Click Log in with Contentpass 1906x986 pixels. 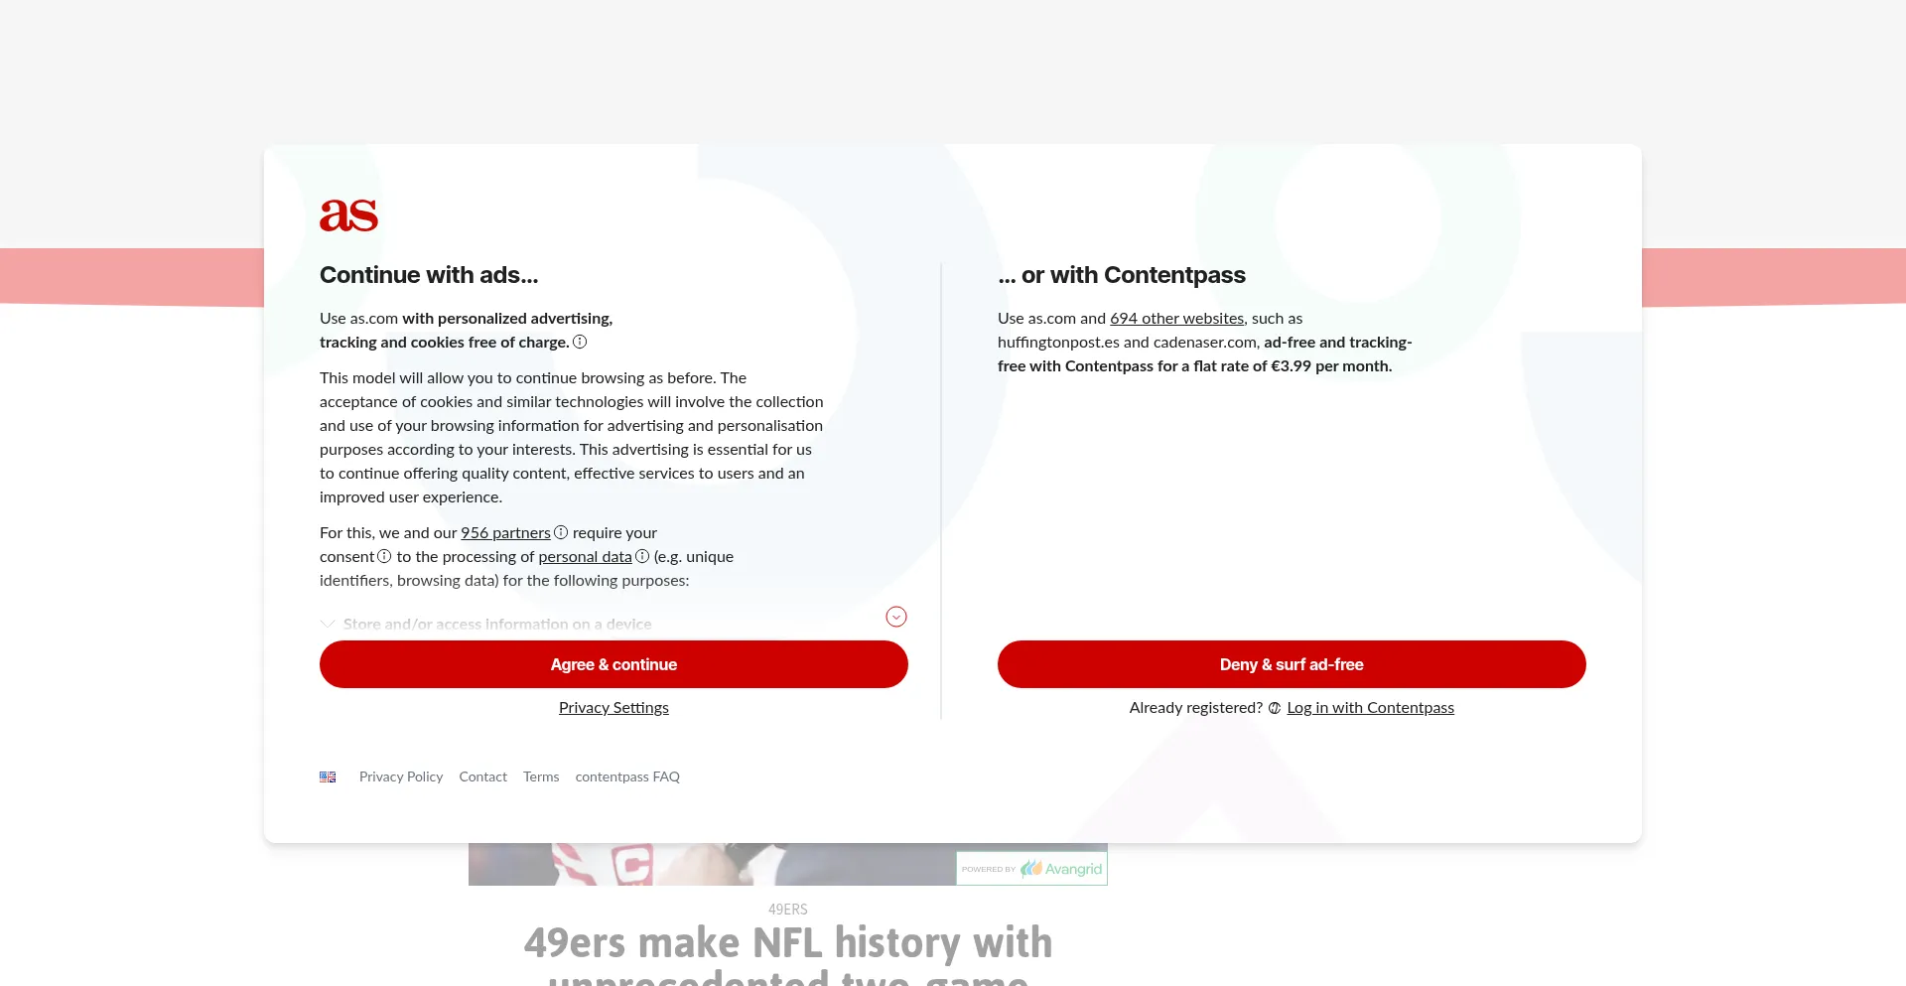[1370, 708]
